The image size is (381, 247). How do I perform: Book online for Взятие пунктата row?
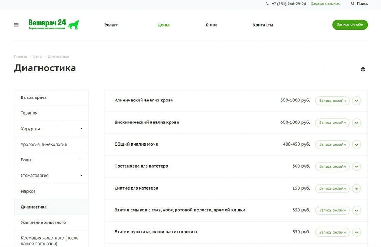(332, 232)
